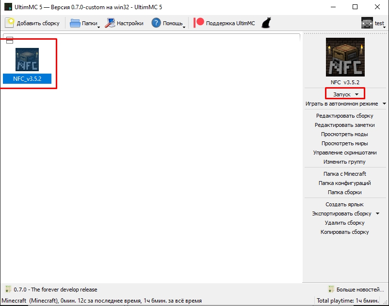Open Редактировать сборку
This screenshot has height=306, width=389.
(344, 116)
